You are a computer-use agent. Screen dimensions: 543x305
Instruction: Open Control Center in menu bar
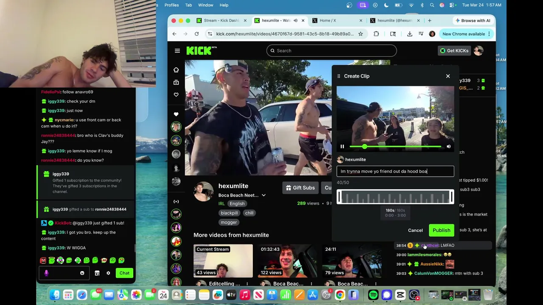tap(452, 5)
